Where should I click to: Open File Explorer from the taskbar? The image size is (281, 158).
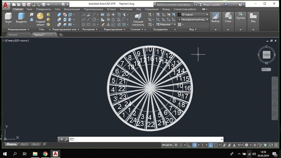(x=35, y=154)
